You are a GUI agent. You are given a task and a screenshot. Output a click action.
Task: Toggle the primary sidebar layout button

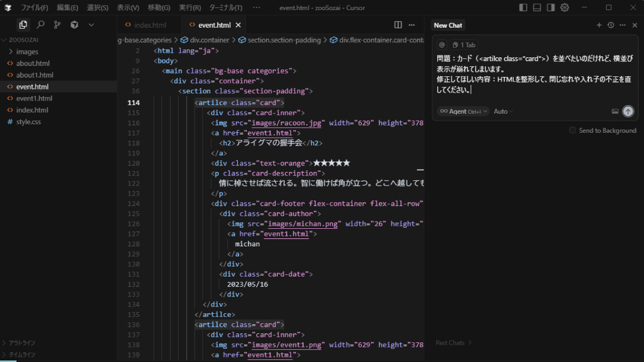click(x=523, y=8)
